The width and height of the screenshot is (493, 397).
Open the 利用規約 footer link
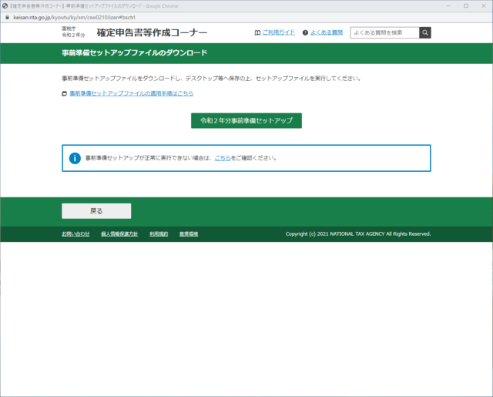[159, 234]
